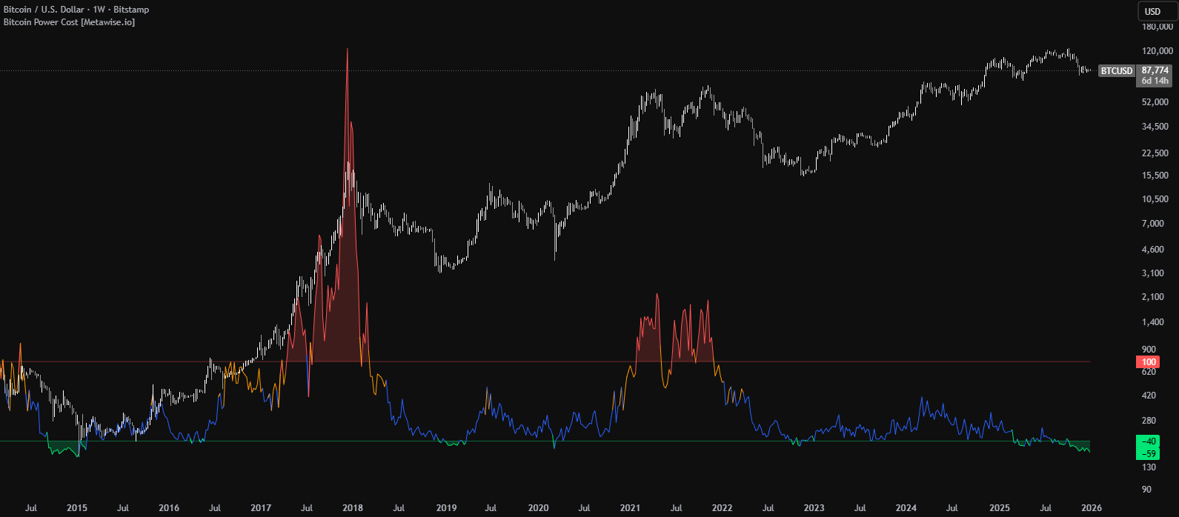Click the 2018 label on time axis
This screenshot has width=1179, height=517.
[x=353, y=508]
